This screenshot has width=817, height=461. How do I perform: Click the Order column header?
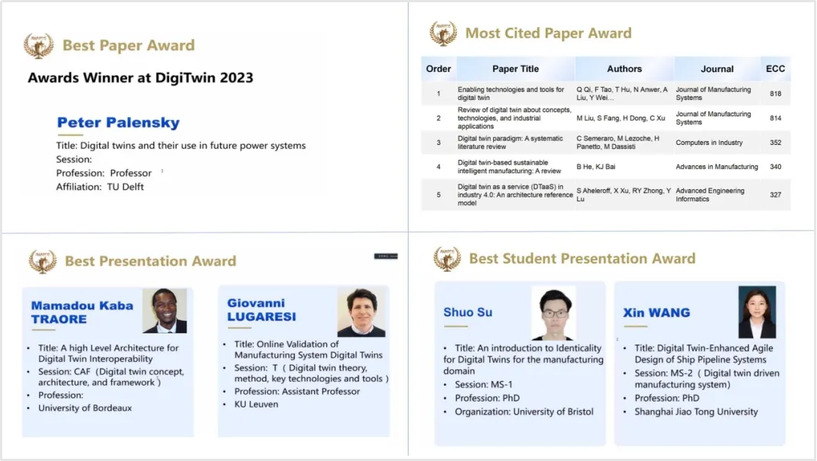[x=438, y=69]
